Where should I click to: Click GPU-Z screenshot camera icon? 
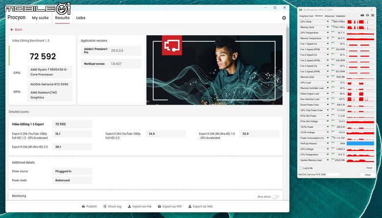pyautogui.click(x=362, y=15)
